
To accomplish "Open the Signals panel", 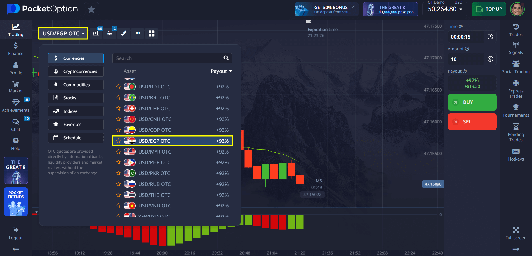I will click(x=515, y=48).
